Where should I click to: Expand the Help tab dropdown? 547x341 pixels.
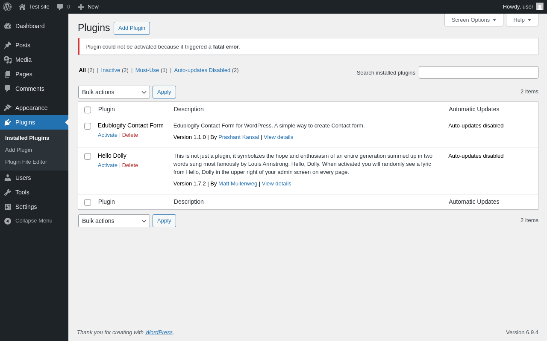(522, 20)
